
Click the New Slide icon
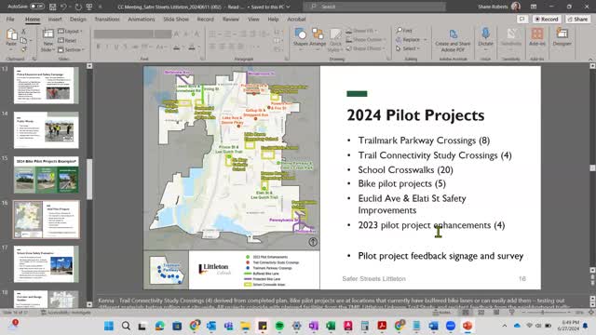[47, 34]
